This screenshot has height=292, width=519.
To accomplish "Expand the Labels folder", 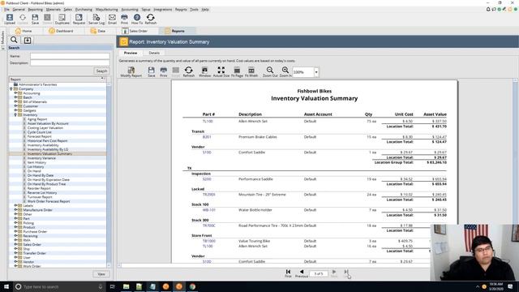I will tap(15, 205).
